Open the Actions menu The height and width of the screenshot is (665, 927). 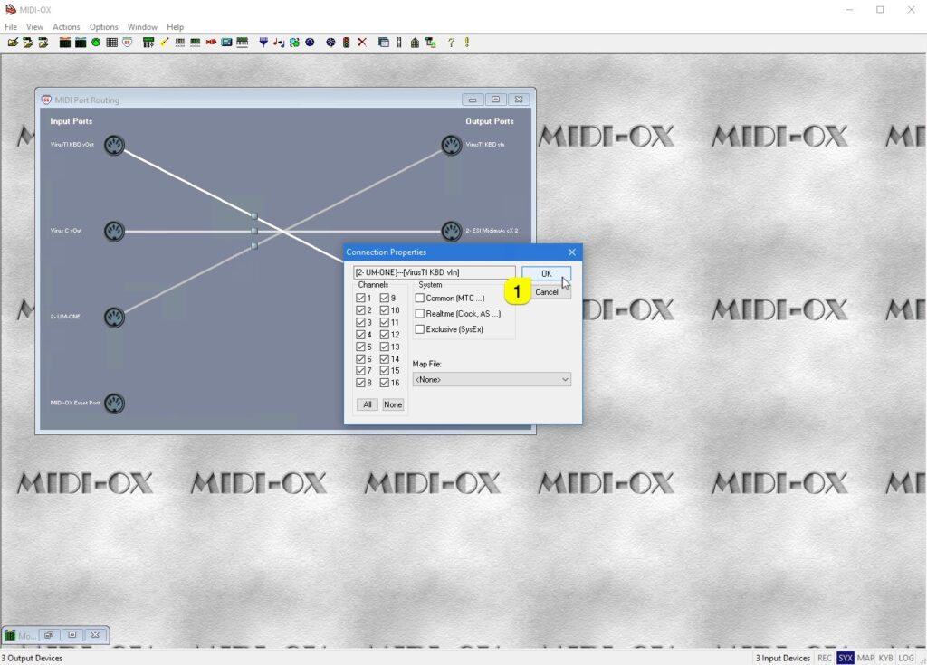66,26
